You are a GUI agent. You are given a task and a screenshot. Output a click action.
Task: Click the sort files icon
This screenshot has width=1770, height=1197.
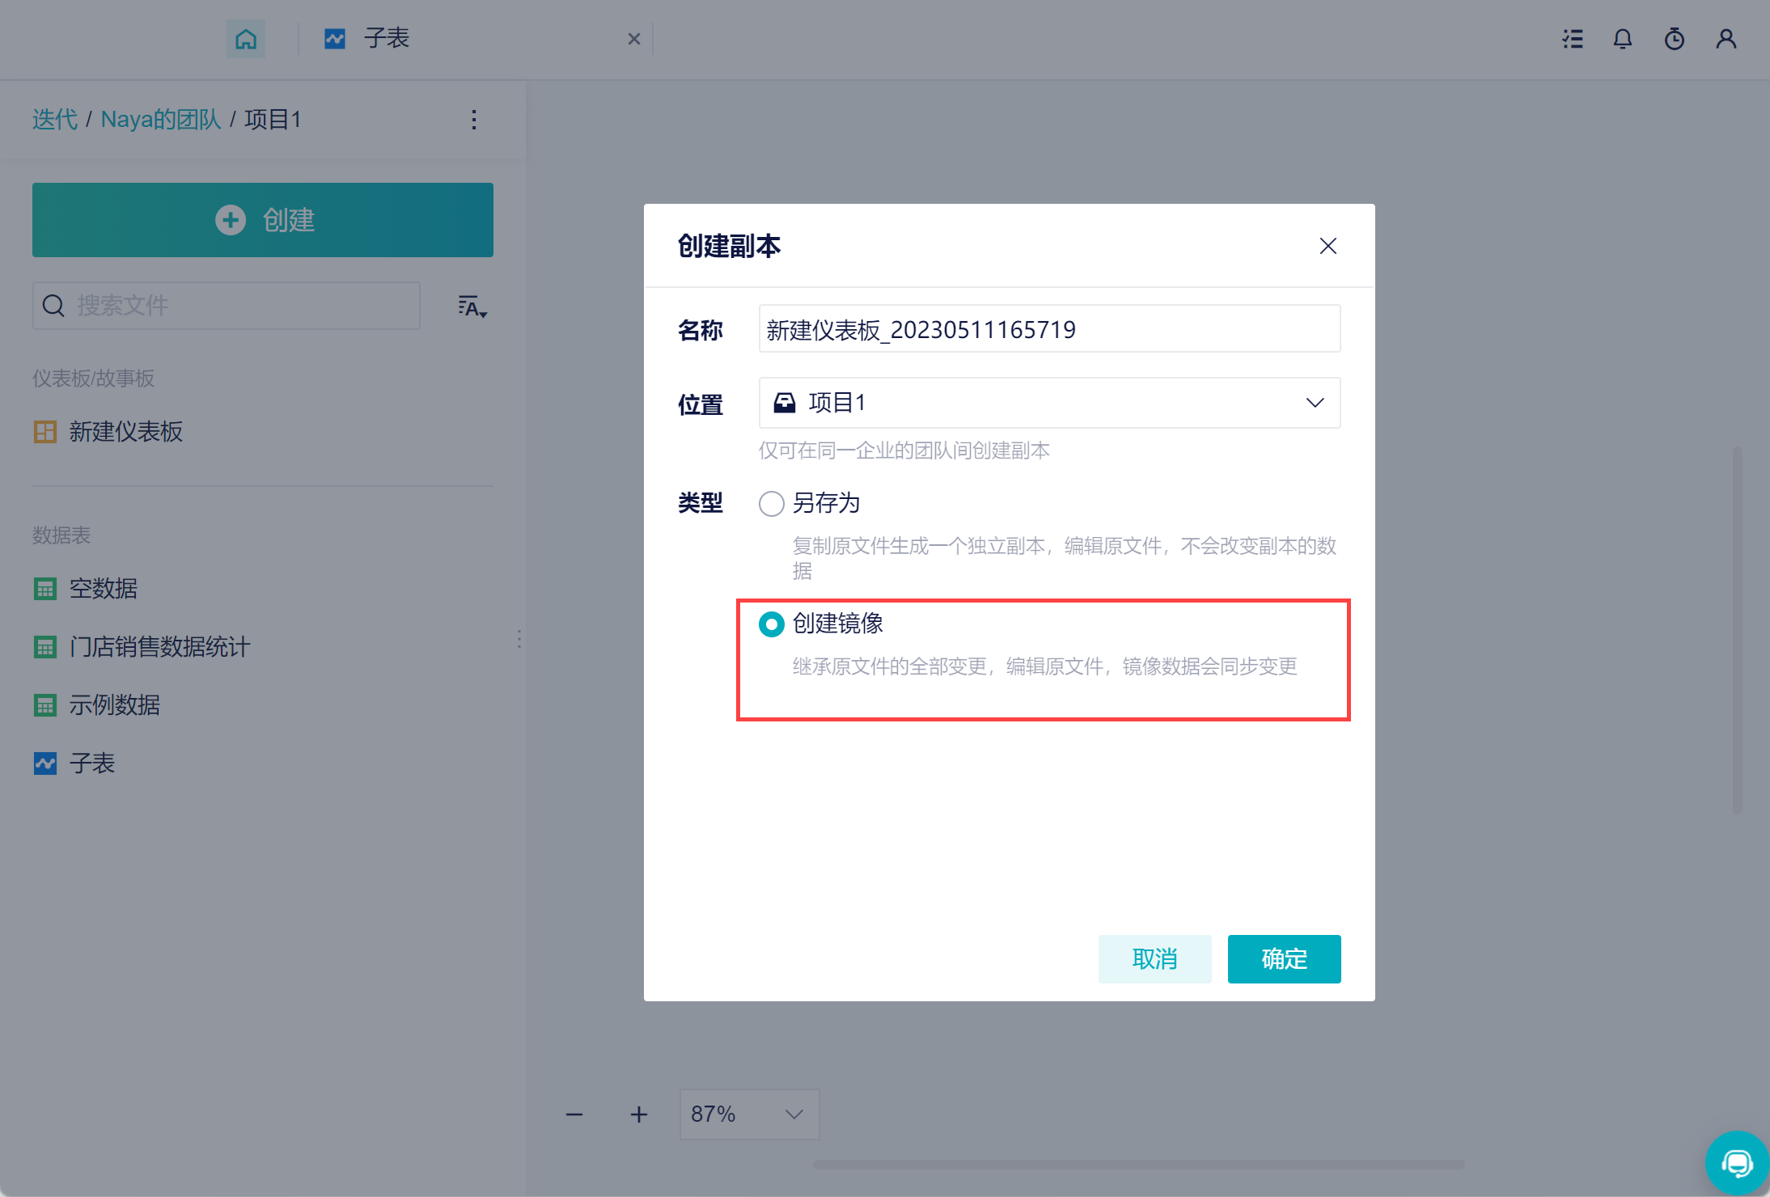tap(472, 307)
